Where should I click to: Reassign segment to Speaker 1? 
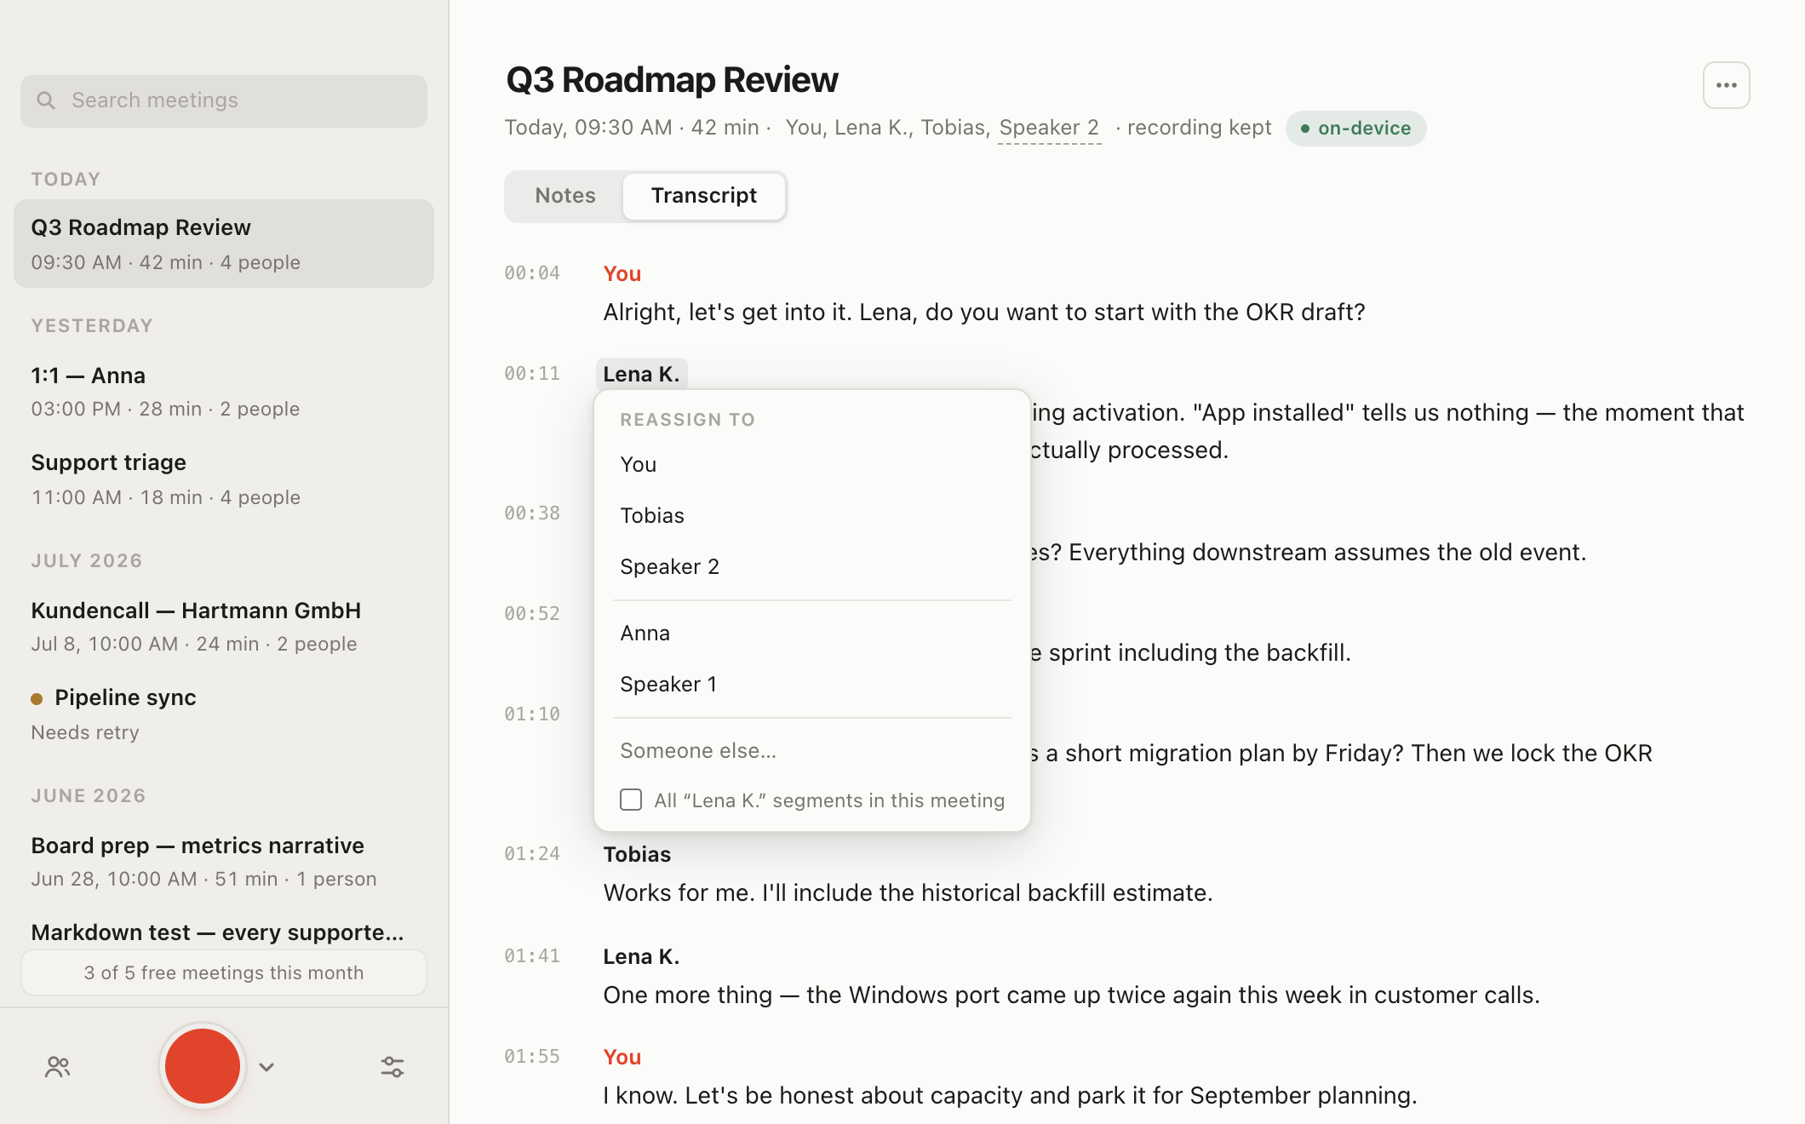[811, 685]
